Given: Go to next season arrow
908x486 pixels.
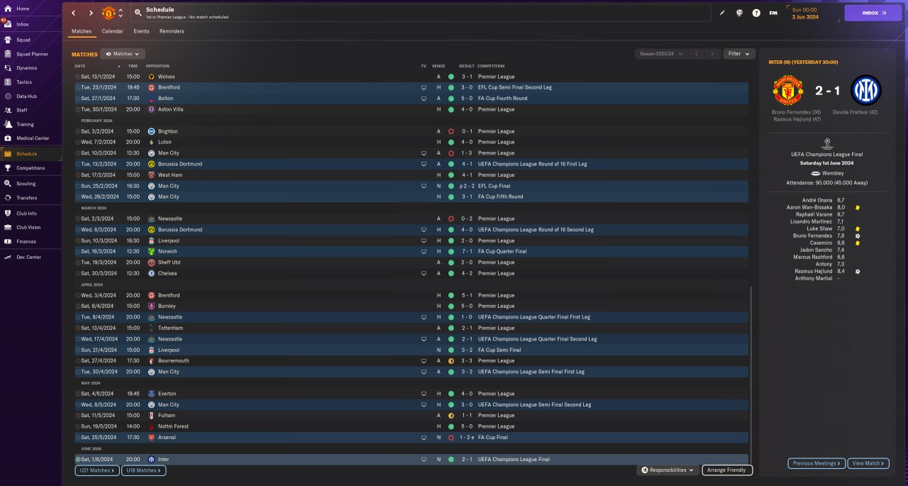Looking at the screenshot, I should (x=712, y=54).
